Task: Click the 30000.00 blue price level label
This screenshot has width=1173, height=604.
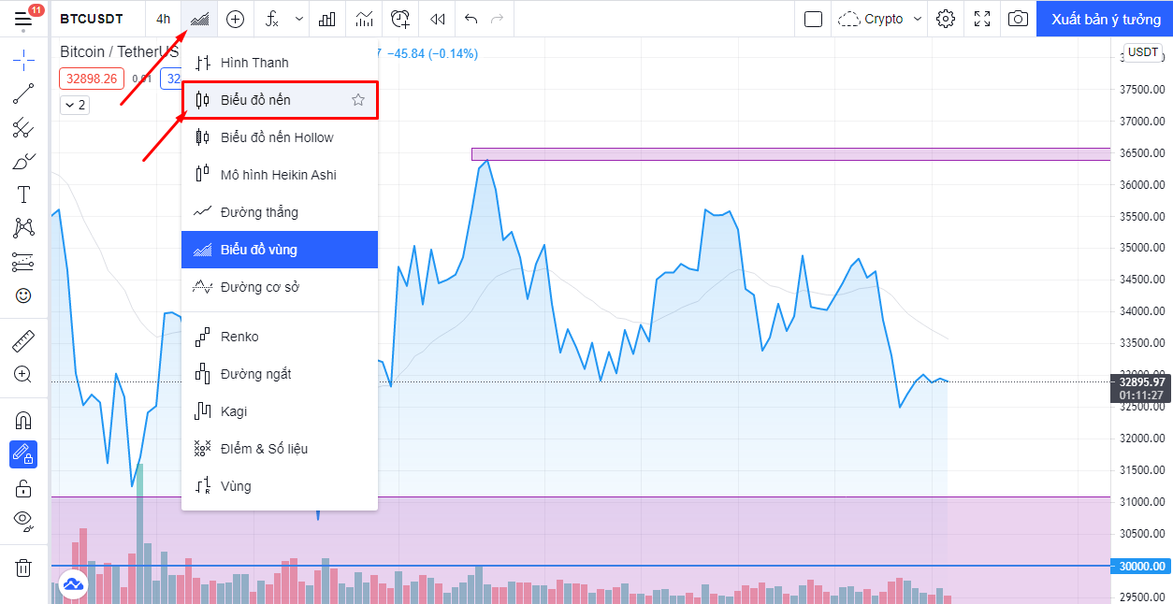Action: [x=1141, y=566]
